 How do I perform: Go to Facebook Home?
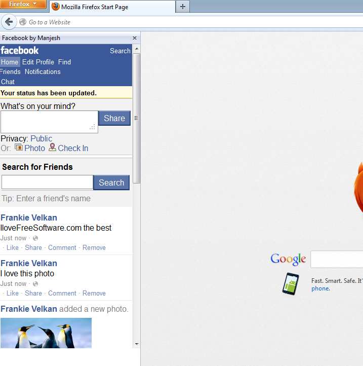(x=10, y=62)
